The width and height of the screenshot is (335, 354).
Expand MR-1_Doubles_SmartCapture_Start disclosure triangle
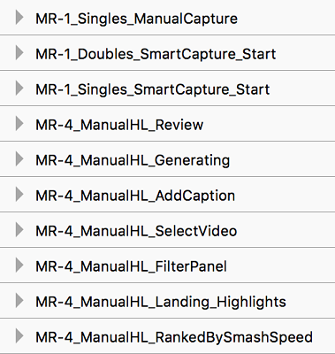tap(19, 53)
